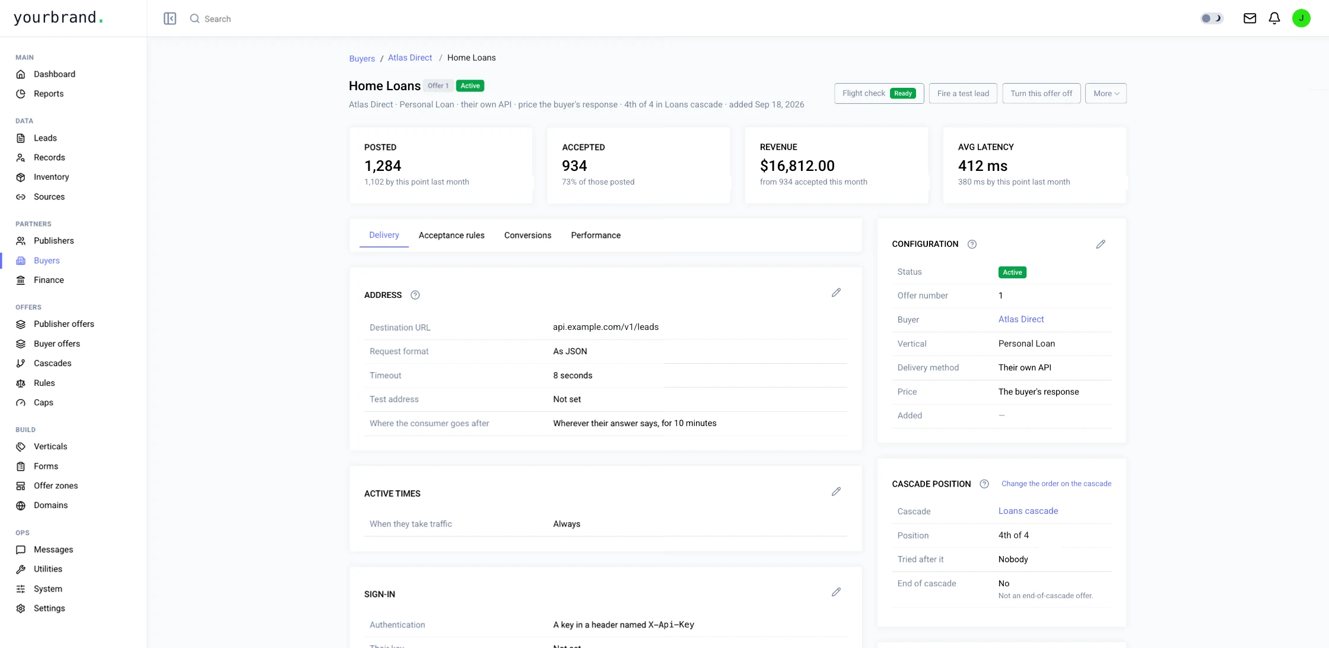
Task: Collapse the sidebar with the panel icon
Action: click(x=170, y=18)
